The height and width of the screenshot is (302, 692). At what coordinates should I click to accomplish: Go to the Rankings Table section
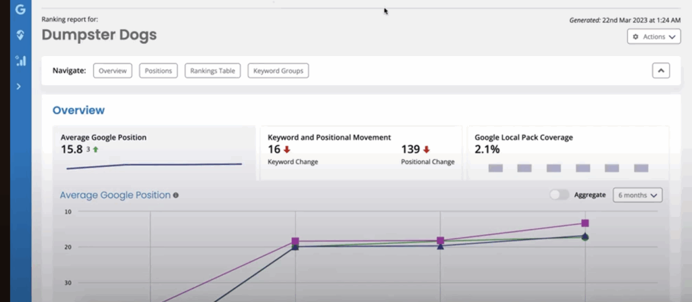pyautogui.click(x=212, y=70)
